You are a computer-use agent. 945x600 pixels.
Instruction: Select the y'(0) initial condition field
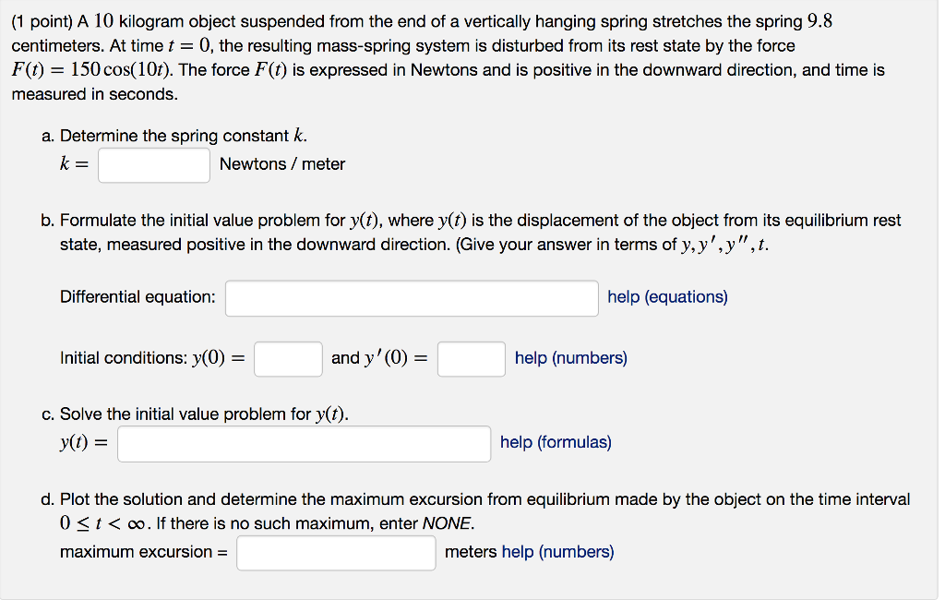point(471,359)
